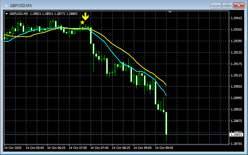Click the end of the yellow moving average
This screenshot has height=155, width=248.
coord(166,85)
